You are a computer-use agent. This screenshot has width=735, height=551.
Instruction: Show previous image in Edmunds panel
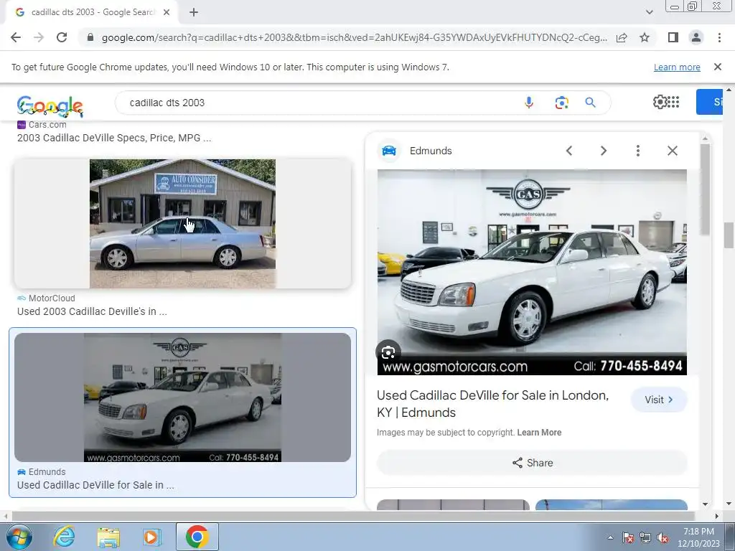pyautogui.click(x=569, y=151)
